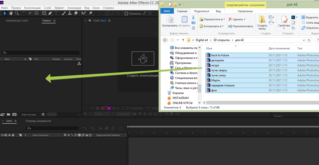Select the Zoom magnifier tool
The width and height of the screenshot is (319, 165).
(x=17, y=13)
